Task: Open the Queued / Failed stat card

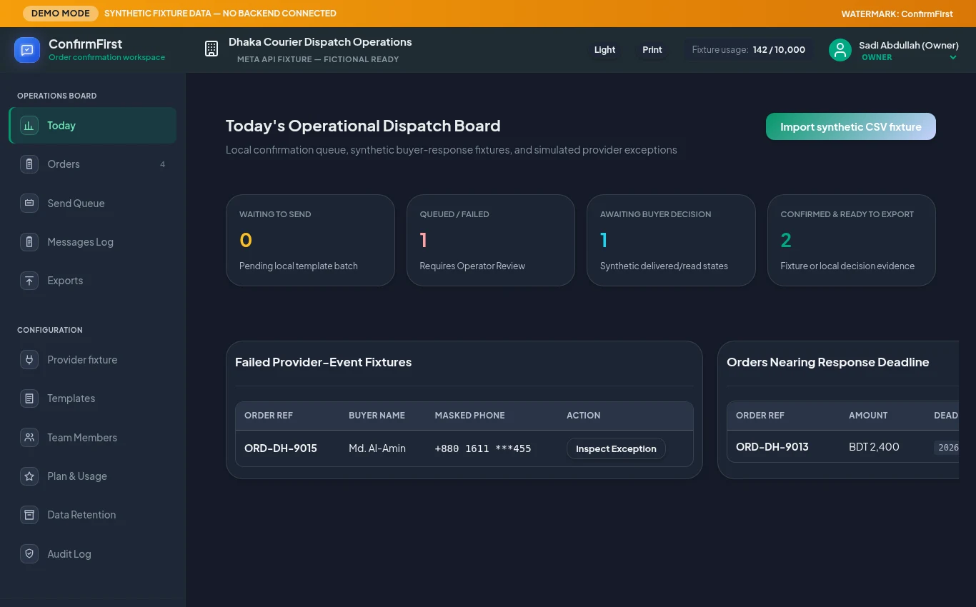Action: [491, 241]
